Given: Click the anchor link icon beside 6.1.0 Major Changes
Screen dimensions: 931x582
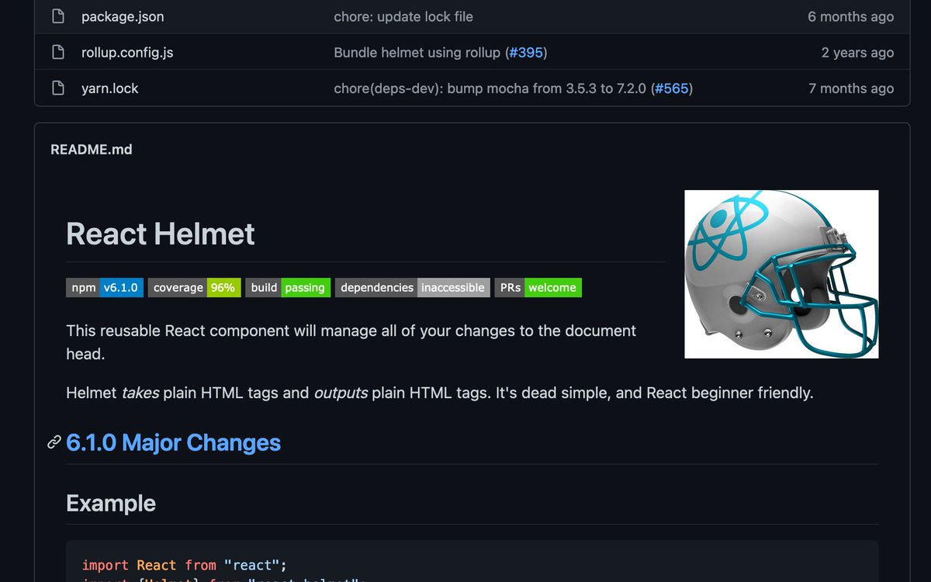Looking at the screenshot, I should [x=54, y=442].
